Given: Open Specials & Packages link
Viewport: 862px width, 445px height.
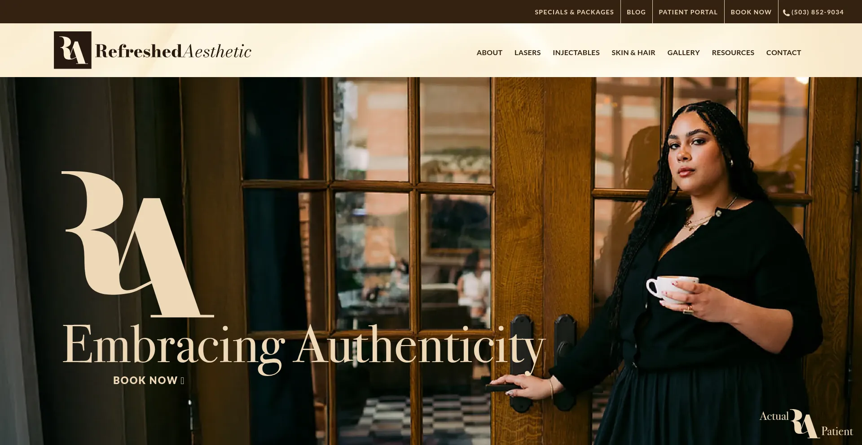Looking at the screenshot, I should 574,12.
